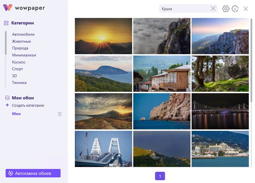Click the wowpaper logo icon
This screenshot has height=183, width=255.
coord(8,8)
